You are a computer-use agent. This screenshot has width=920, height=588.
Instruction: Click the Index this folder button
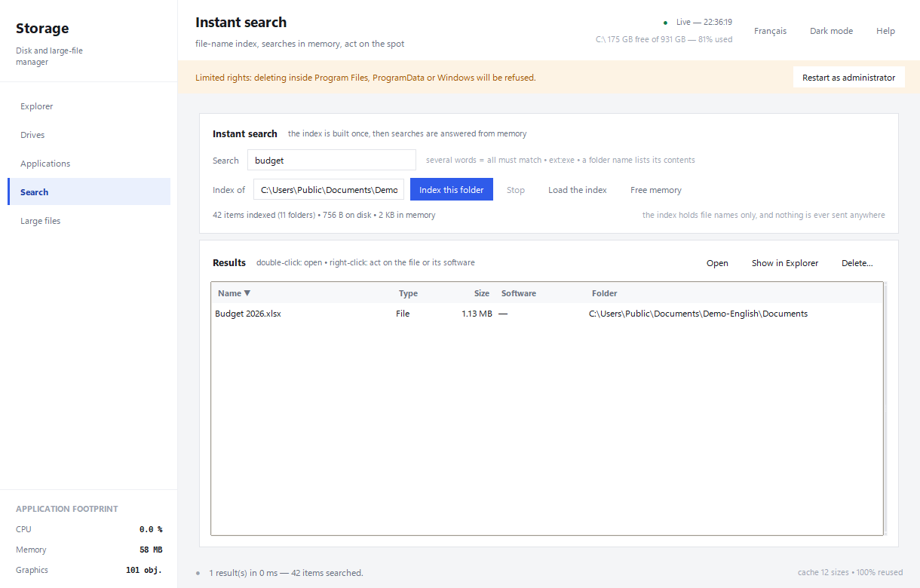point(452,190)
